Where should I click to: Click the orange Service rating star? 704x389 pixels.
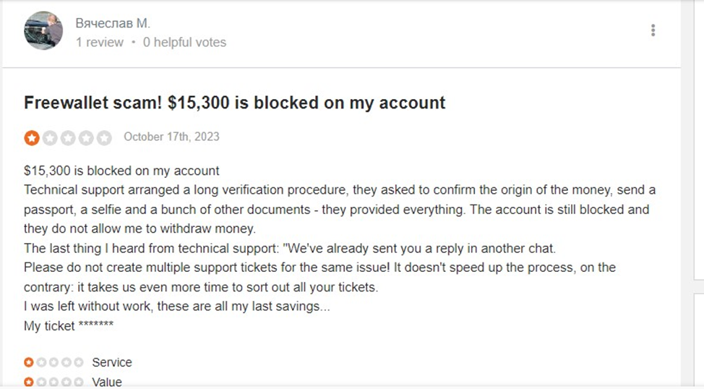(29, 362)
